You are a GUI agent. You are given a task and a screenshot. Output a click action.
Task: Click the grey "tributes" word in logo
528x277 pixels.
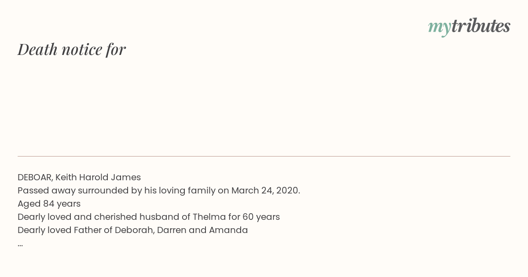click(x=481, y=26)
